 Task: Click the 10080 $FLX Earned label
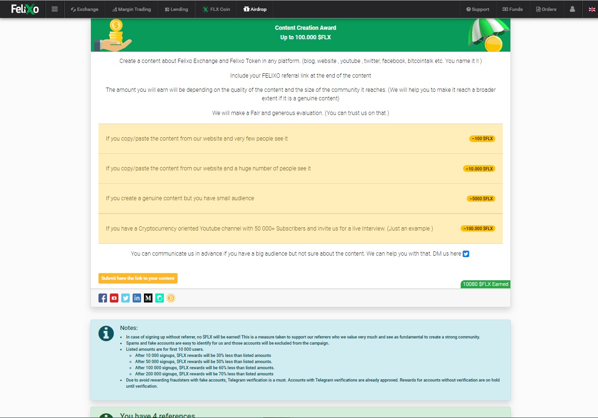(485, 284)
